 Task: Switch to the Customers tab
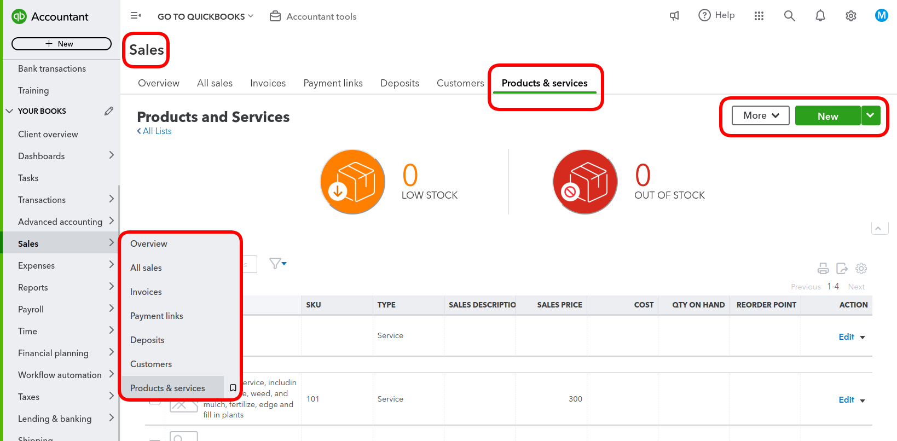pos(460,83)
